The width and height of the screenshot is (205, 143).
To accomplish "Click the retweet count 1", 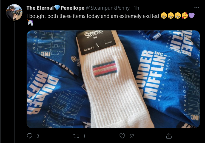I will pyautogui.click(x=84, y=136).
